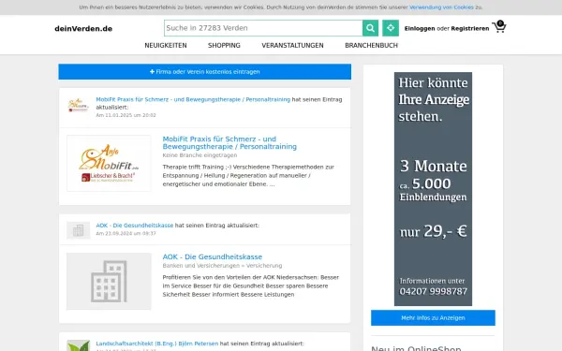Image resolution: width=562 pixels, height=351 pixels.
Task: Open MobiFit Praxis link in update header
Action: (193, 99)
